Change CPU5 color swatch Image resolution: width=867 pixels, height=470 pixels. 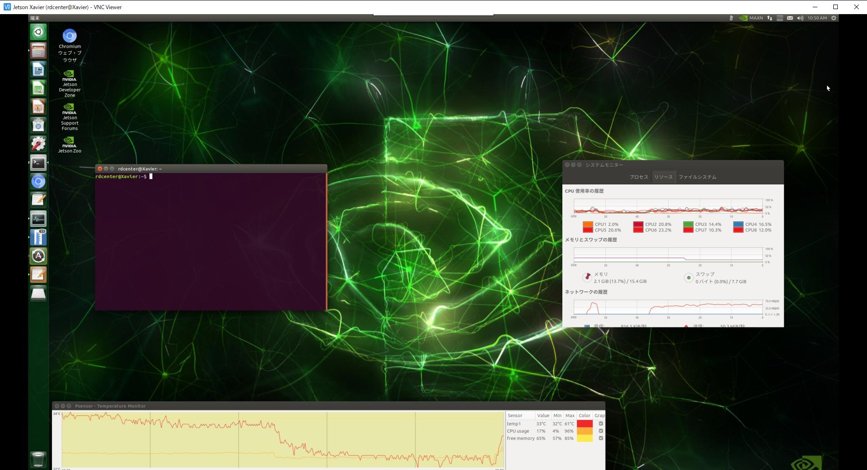588,230
